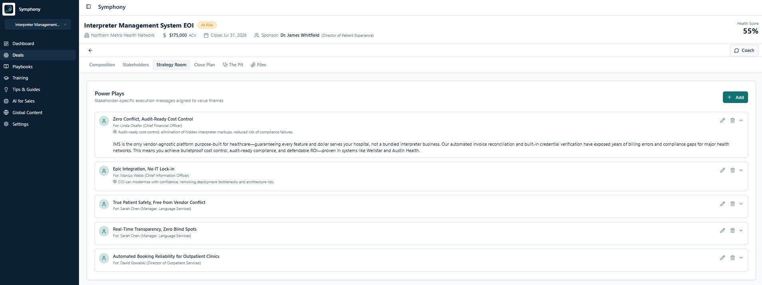Edit the Zero Conflict power play
Image resolution: width=762 pixels, height=285 pixels.
tap(722, 121)
